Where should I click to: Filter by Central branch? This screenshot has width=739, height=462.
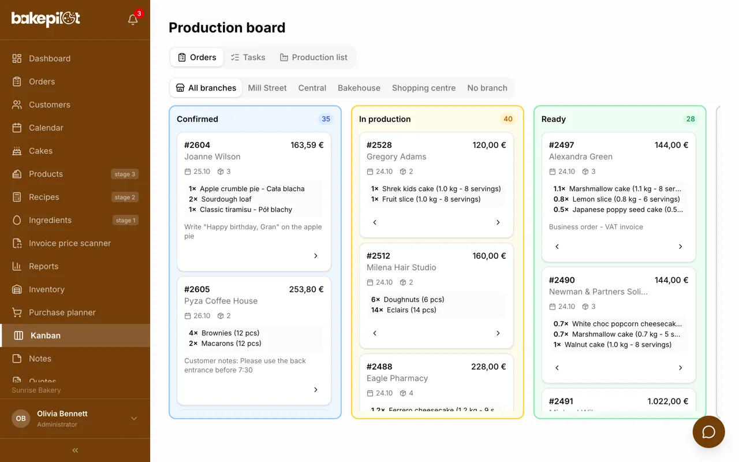pos(312,88)
